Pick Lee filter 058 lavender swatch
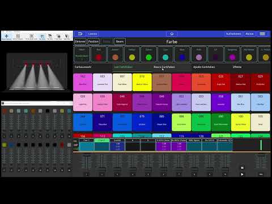This screenshot has width=272, height=204. point(221,102)
